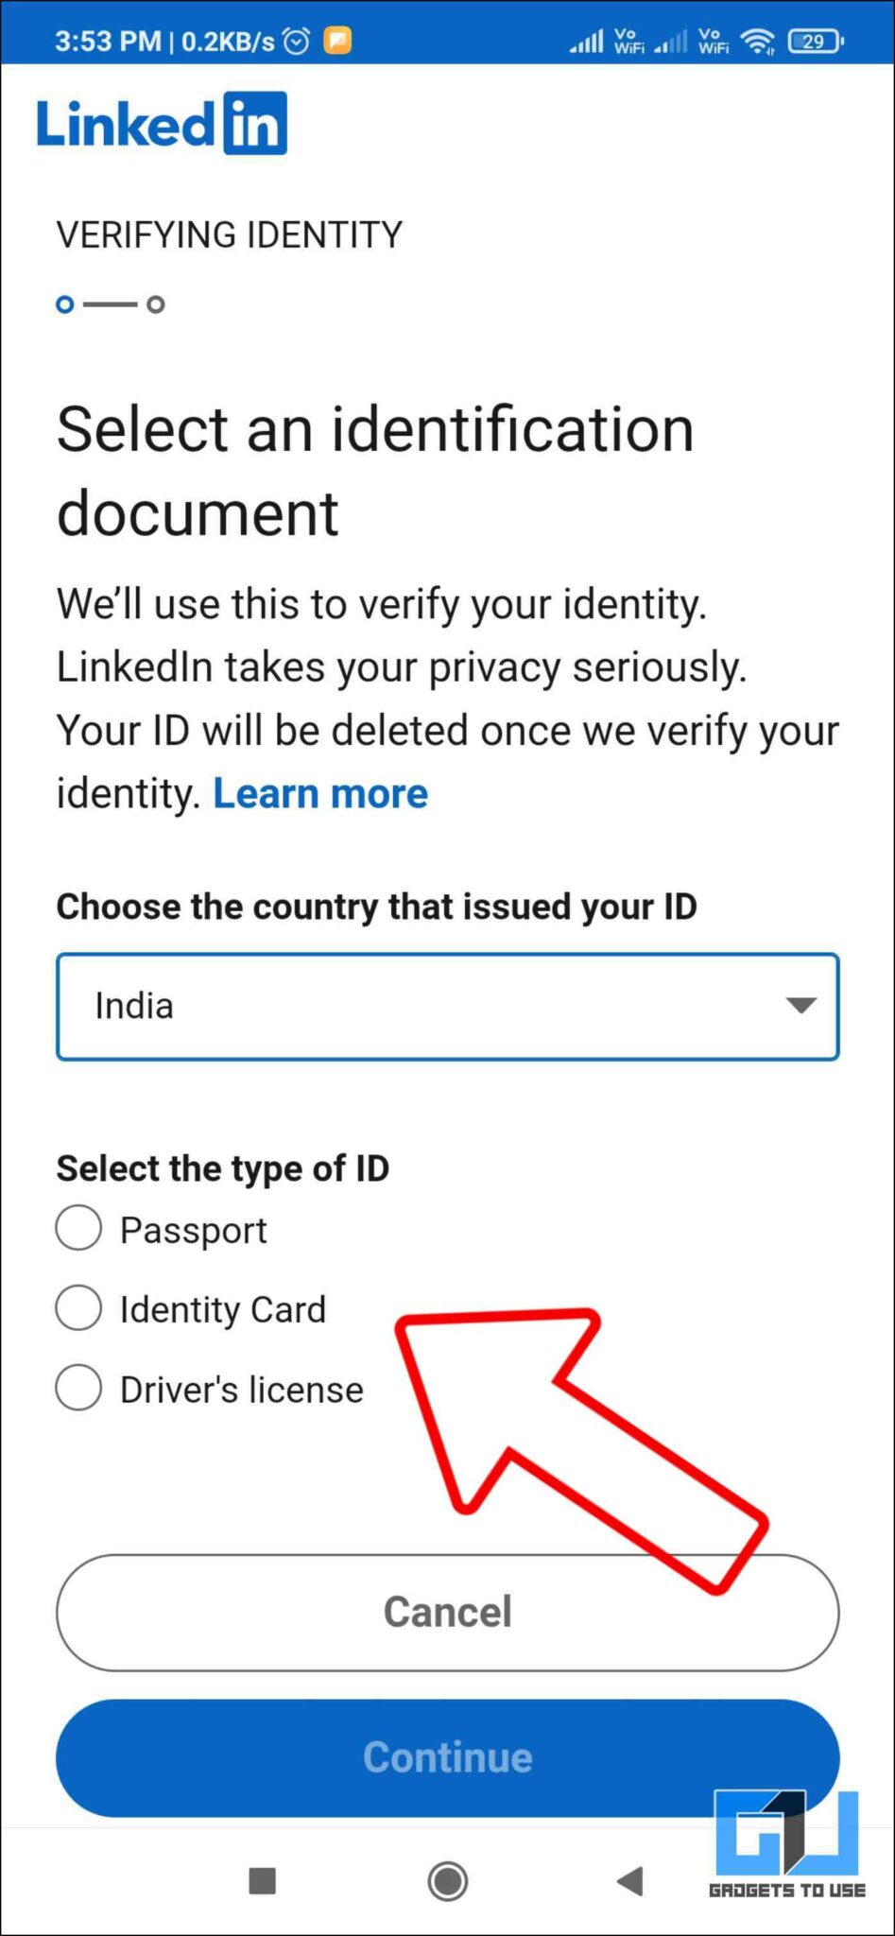
Task: Tap the LinkedIn logo
Action: click(x=161, y=122)
